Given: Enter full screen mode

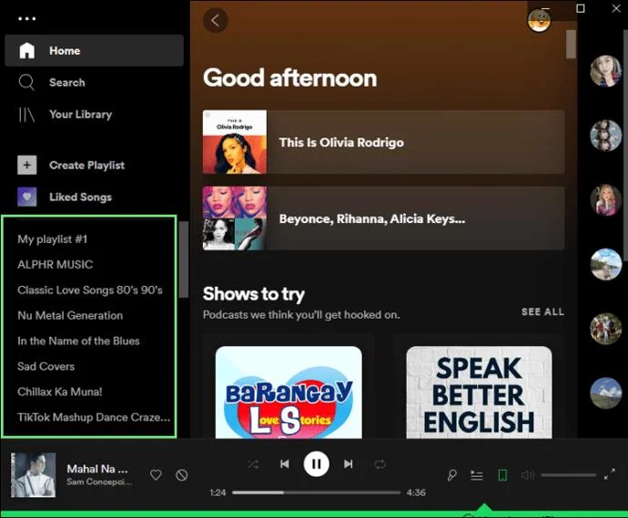Looking at the screenshot, I should [x=610, y=474].
